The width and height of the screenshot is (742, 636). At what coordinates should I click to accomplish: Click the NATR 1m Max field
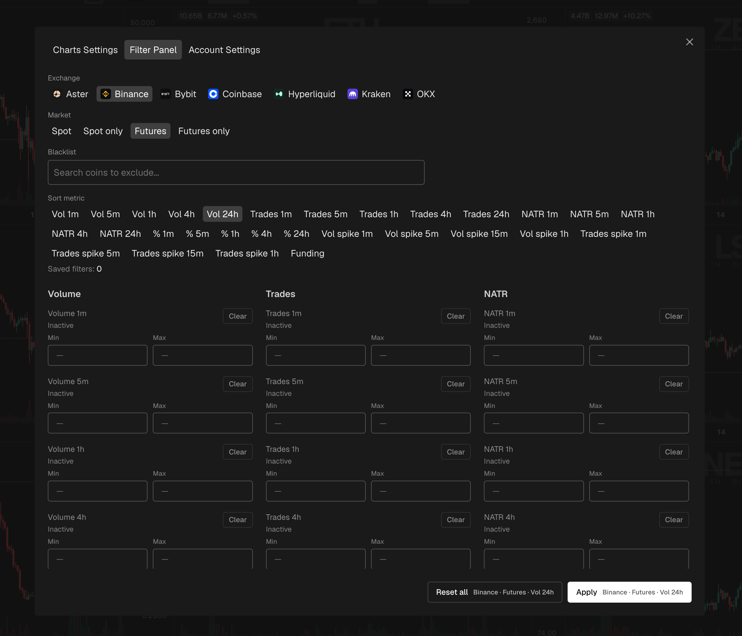[639, 355]
